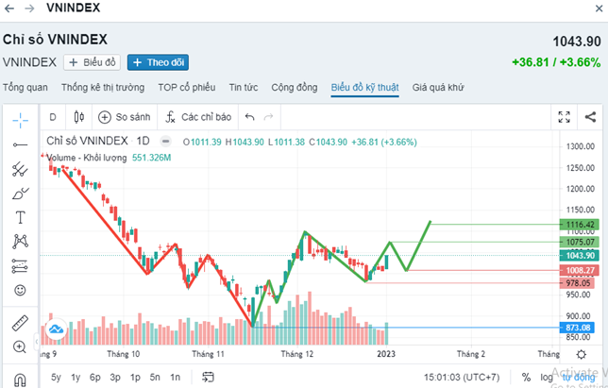Collapse the VNINDEX chart legend
The width and height of the screenshot is (608, 388).
click(x=165, y=142)
